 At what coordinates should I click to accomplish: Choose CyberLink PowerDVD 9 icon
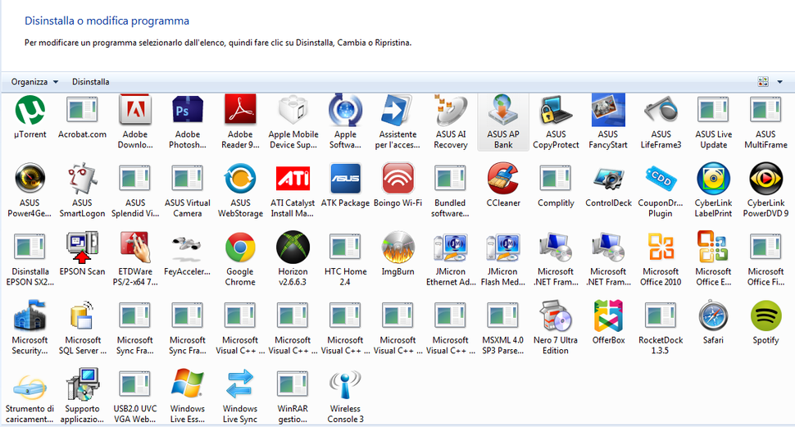pyautogui.click(x=765, y=179)
